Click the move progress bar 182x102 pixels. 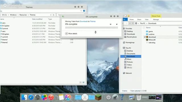(92, 27)
